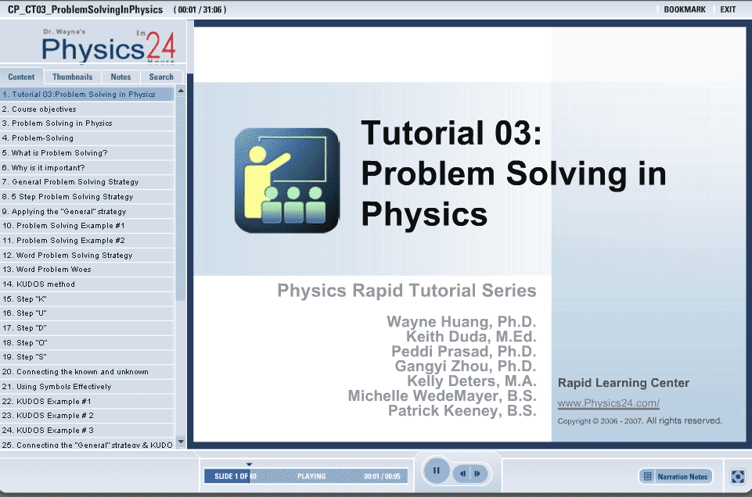Toggle full screen view icon
752x497 pixels.
[737, 476]
